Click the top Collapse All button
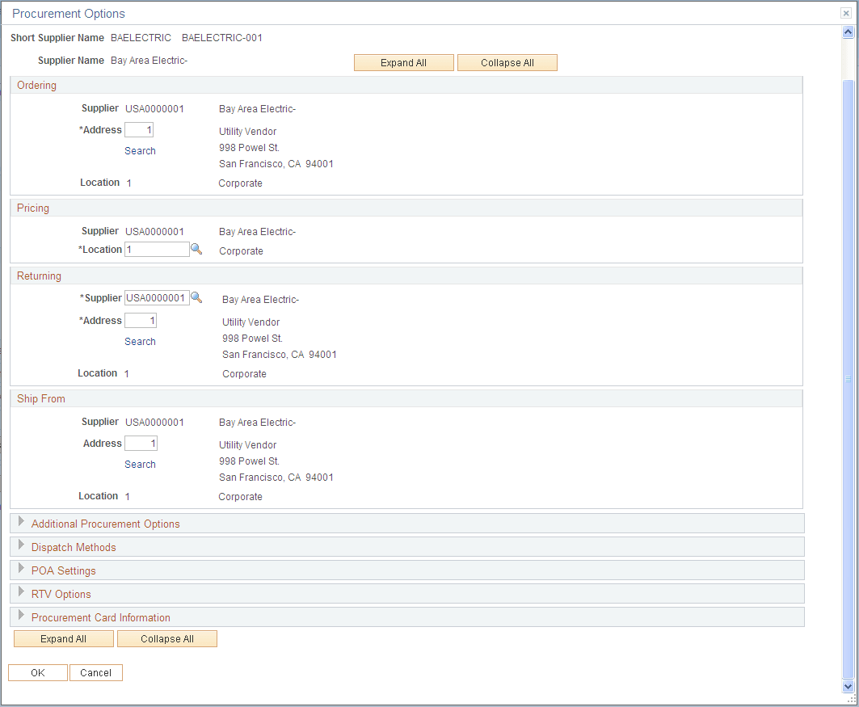This screenshot has width=859, height=707. point(507,62)
